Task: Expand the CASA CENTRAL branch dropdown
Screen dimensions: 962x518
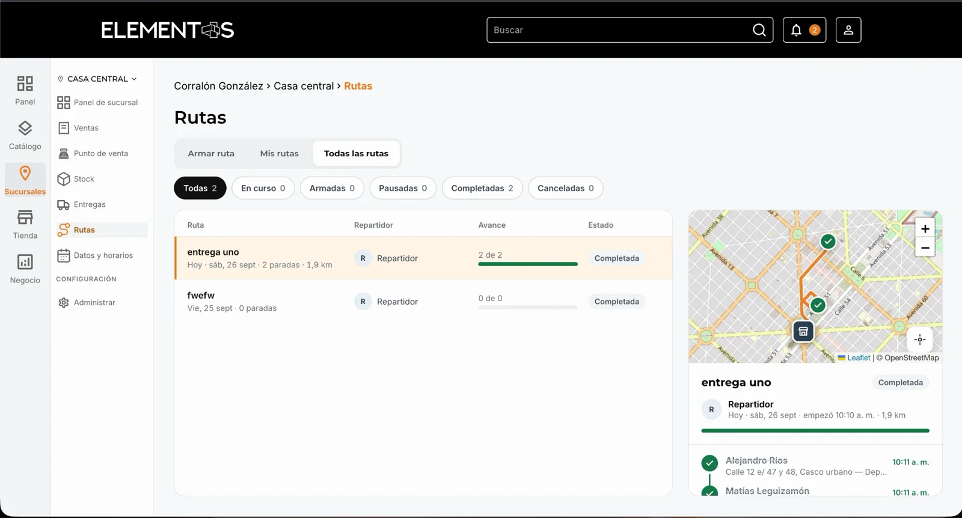Action: point(97,79)
